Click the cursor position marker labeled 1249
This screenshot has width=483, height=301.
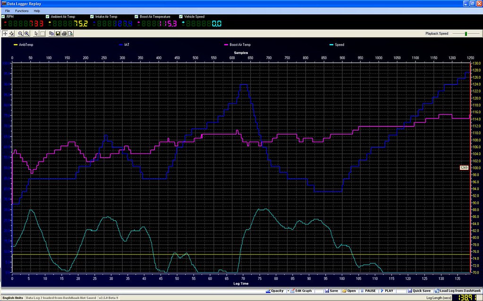464,168
